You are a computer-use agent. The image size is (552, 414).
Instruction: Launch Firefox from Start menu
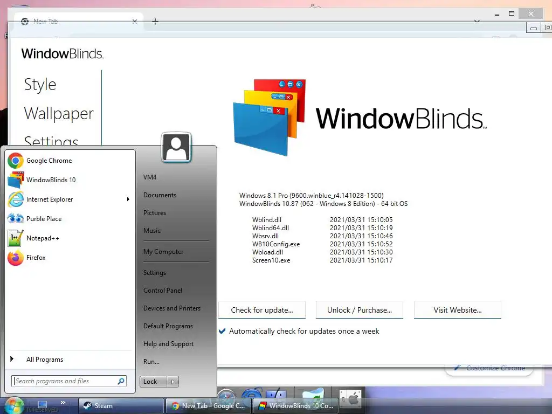70,258
